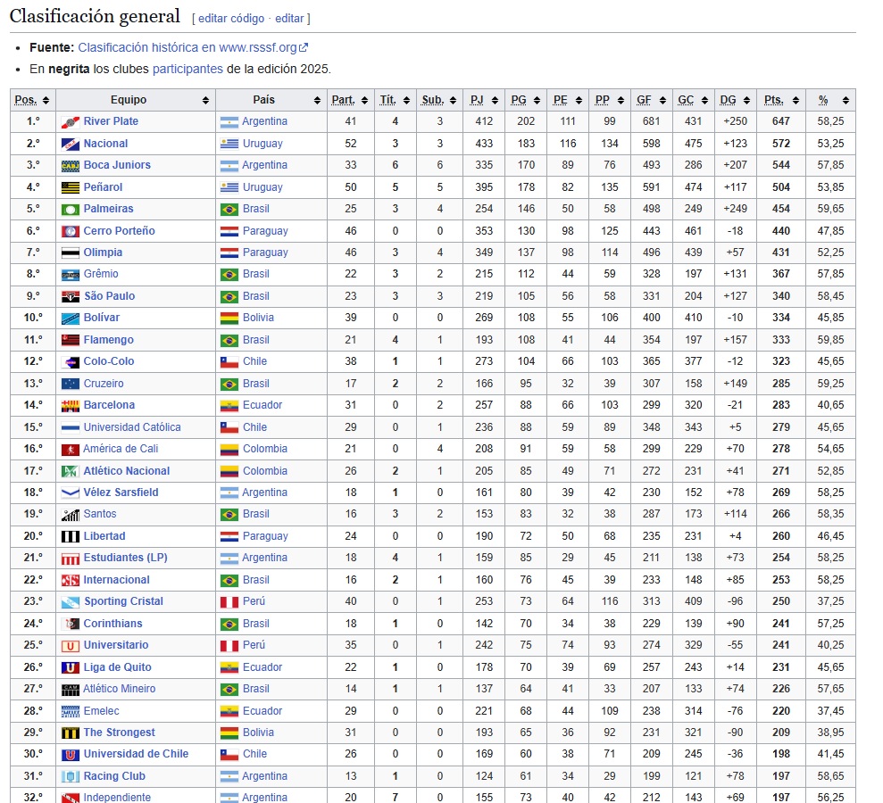Click the Cerro Porteño crest icon
The width and height of the screenshot is (883, 803).
pyautogui.click(x=70, y=231)
